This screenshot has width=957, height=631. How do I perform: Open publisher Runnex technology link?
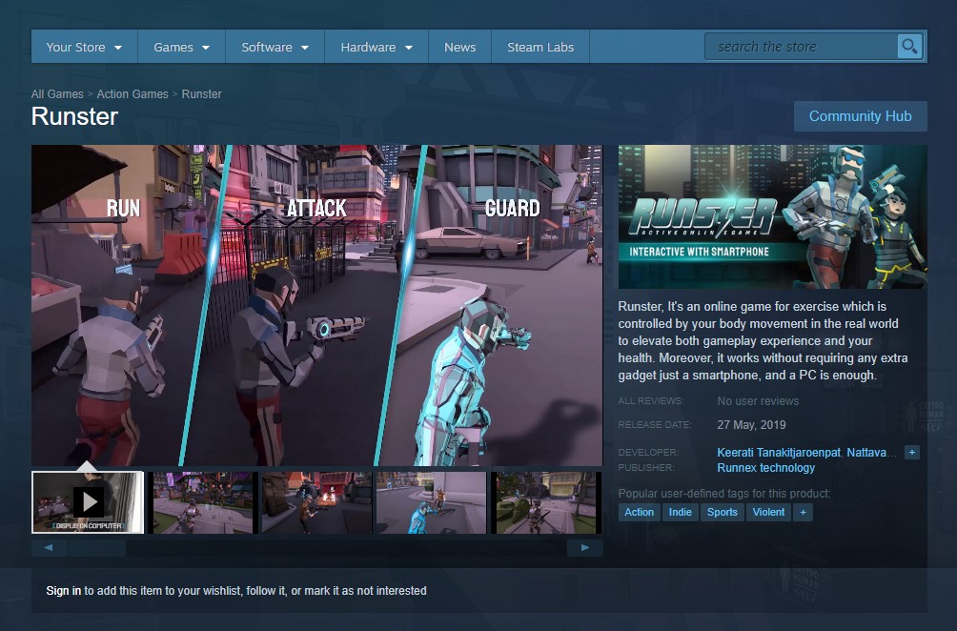766,467
